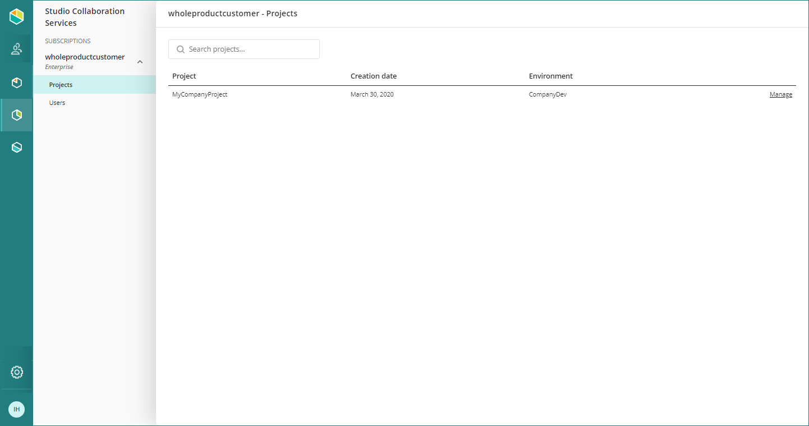809x426 pixels.
Task: Select the highlighted Studio Collaboration Services cube icon
Action: pos(17,115)
